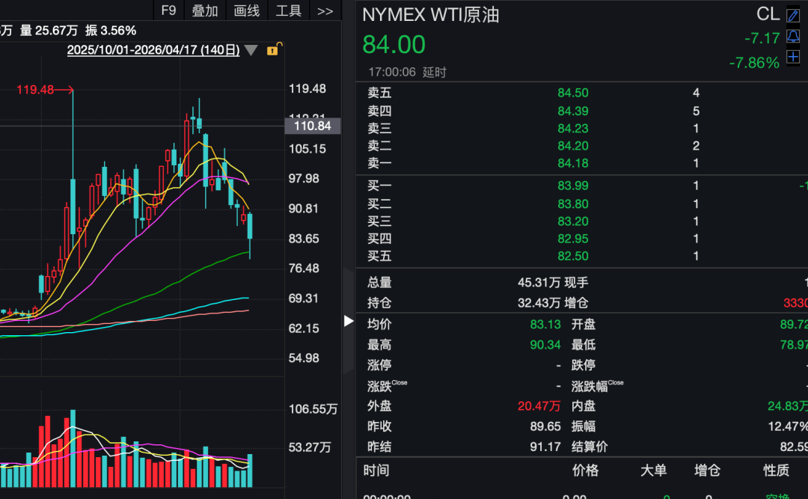The width and height of the screenshot is (808, 499).
Task: Open the 画线 drawing tools
Action: (x=246, y=11)
